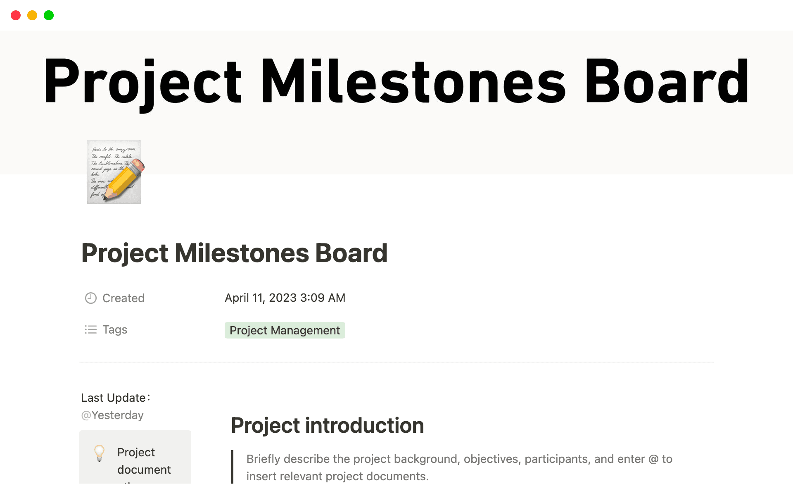793x496 pixels.
Task: Open the Created property menu
Action: tap(123, 298)
